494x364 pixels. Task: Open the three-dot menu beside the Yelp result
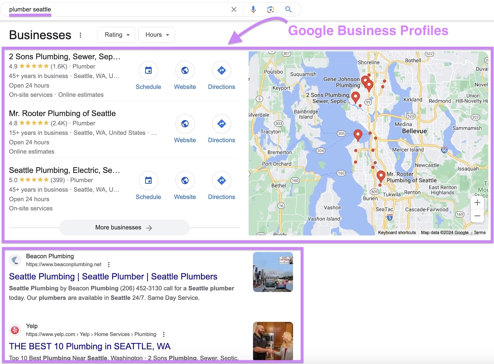164,334
